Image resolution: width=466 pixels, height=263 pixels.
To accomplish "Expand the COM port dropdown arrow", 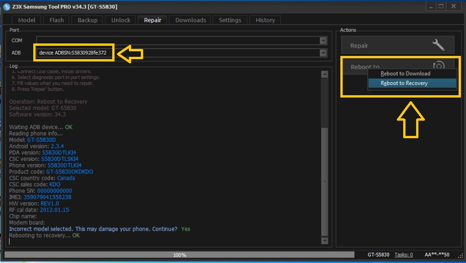I will (323, 41).
